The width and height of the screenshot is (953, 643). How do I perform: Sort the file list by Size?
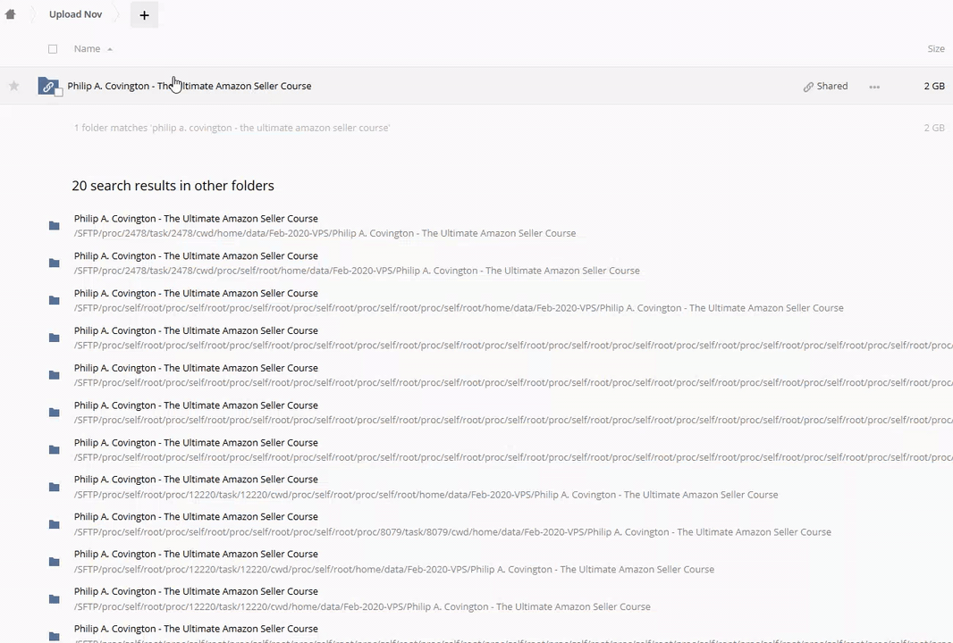(936, 48)
